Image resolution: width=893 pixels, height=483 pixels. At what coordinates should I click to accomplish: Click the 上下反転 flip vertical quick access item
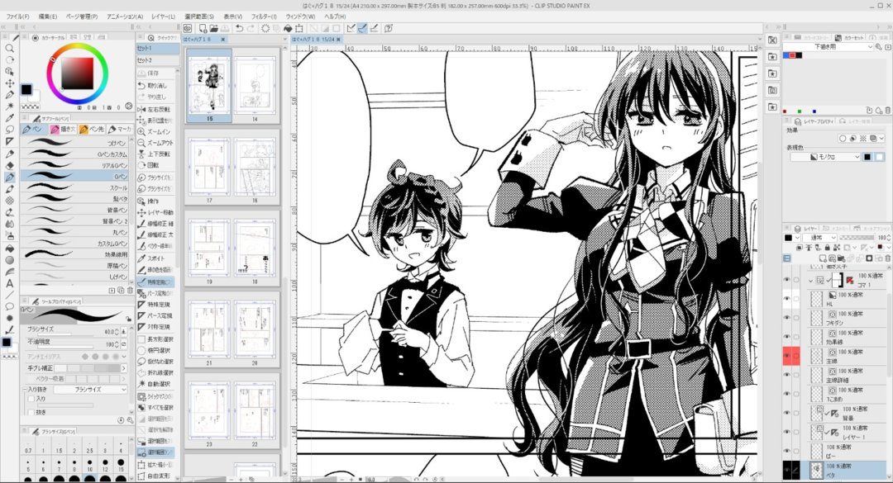click(x=155, y=154)
